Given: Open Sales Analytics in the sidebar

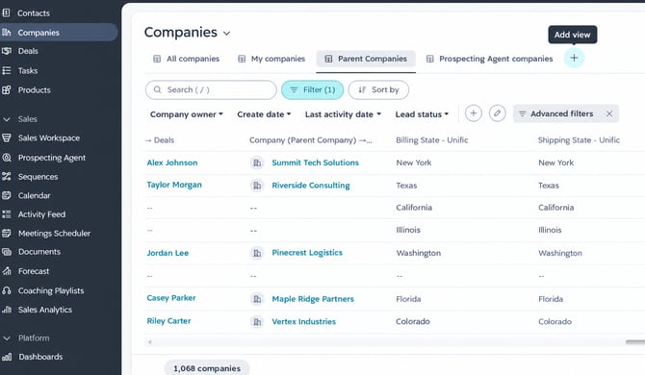Looking at the screenshot, I should 45,310.
